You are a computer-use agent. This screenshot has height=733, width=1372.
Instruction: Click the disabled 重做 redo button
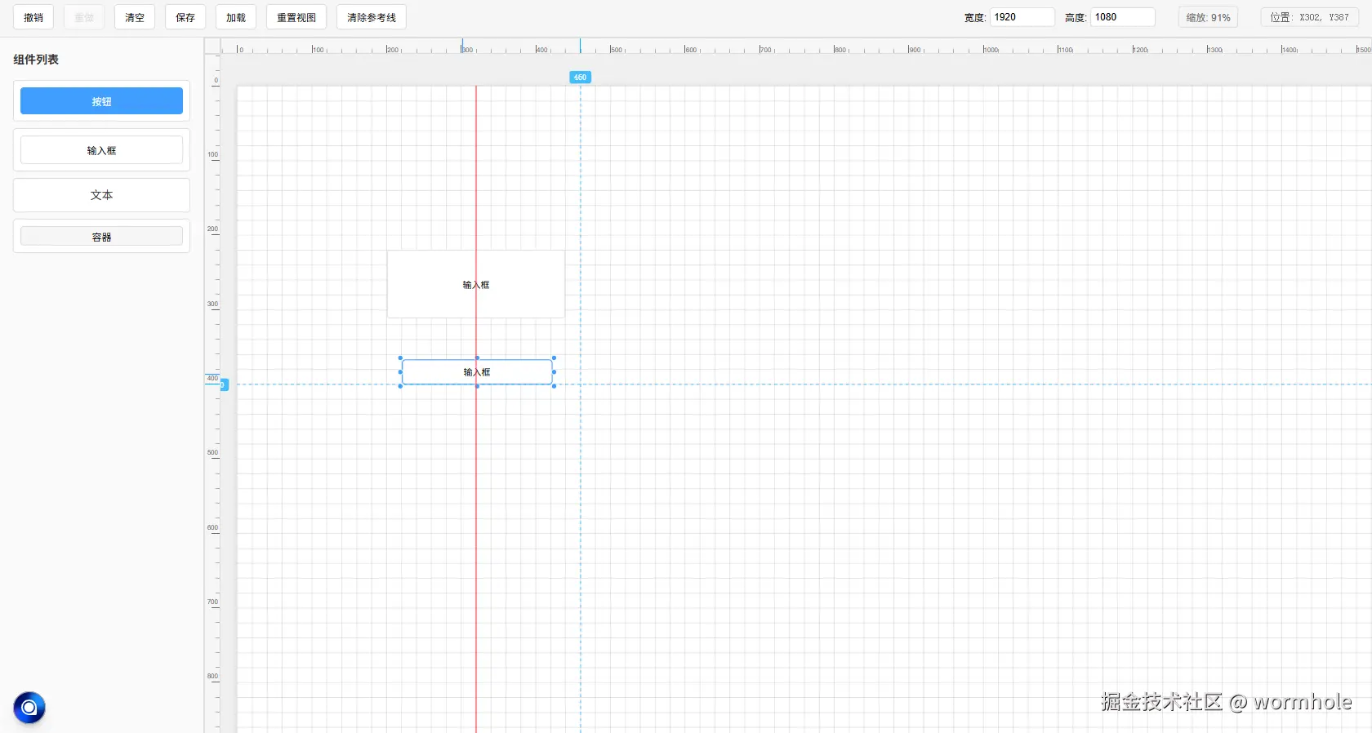click(x=84, y=17)
